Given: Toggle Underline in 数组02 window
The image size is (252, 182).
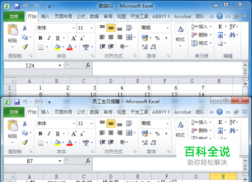Looking at the screenshot, I should pyautogui.click(x=57, y=38).
